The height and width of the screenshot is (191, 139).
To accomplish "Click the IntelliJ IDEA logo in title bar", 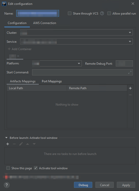I will [4, 4].
